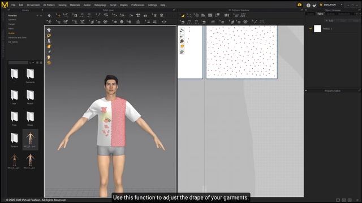Toggle the FABRIC 1 checkmark

(x=311, y=29)
